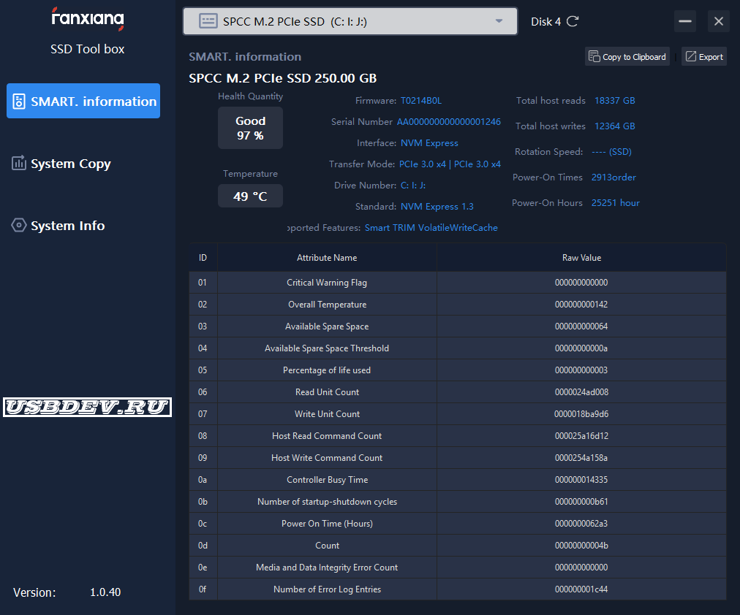Select the Number of Error Log Entries row
740x615 pixels.
[x=457, y=589]
